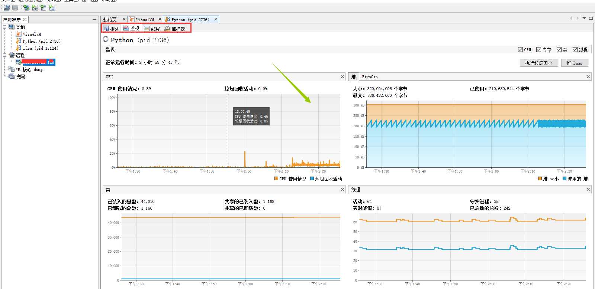Maximize the editor window via top-right square icon
Viewport: 595px width, 289px height.
coord(591,18)
